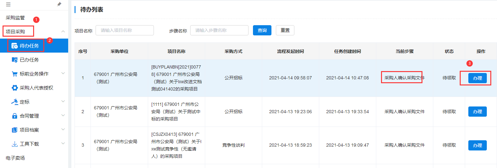The height and width of the screenshot is (168, 497).
Task: Click the 标前业务操作 cart icon
Action: pyautogui.click(x=15, y=74)
